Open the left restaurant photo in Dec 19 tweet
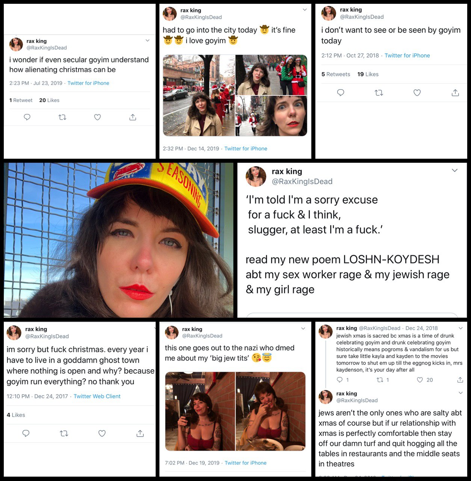This screenshot has width=471, height=481. pyautogui.click(x=200, y=411)
